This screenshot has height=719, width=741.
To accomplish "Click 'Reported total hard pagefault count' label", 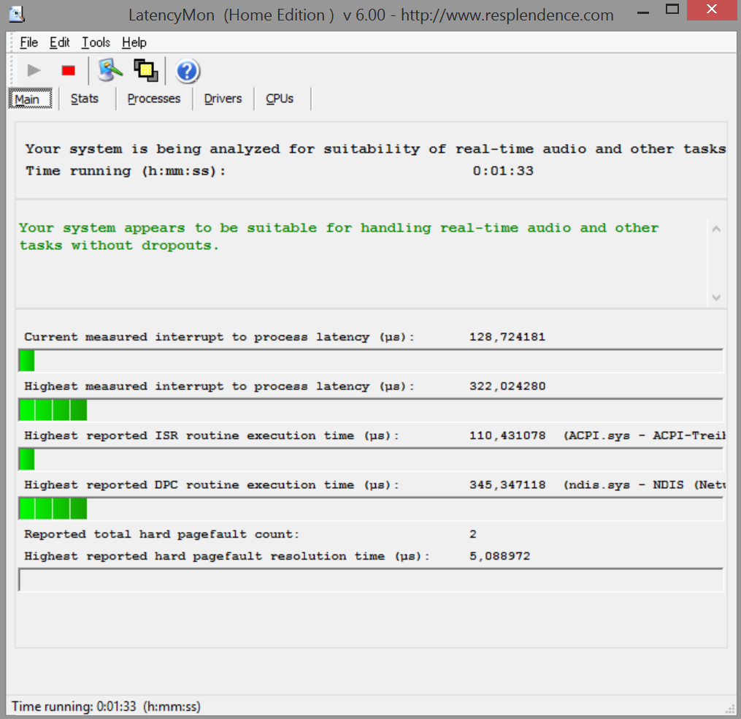I will click(161, 534).
